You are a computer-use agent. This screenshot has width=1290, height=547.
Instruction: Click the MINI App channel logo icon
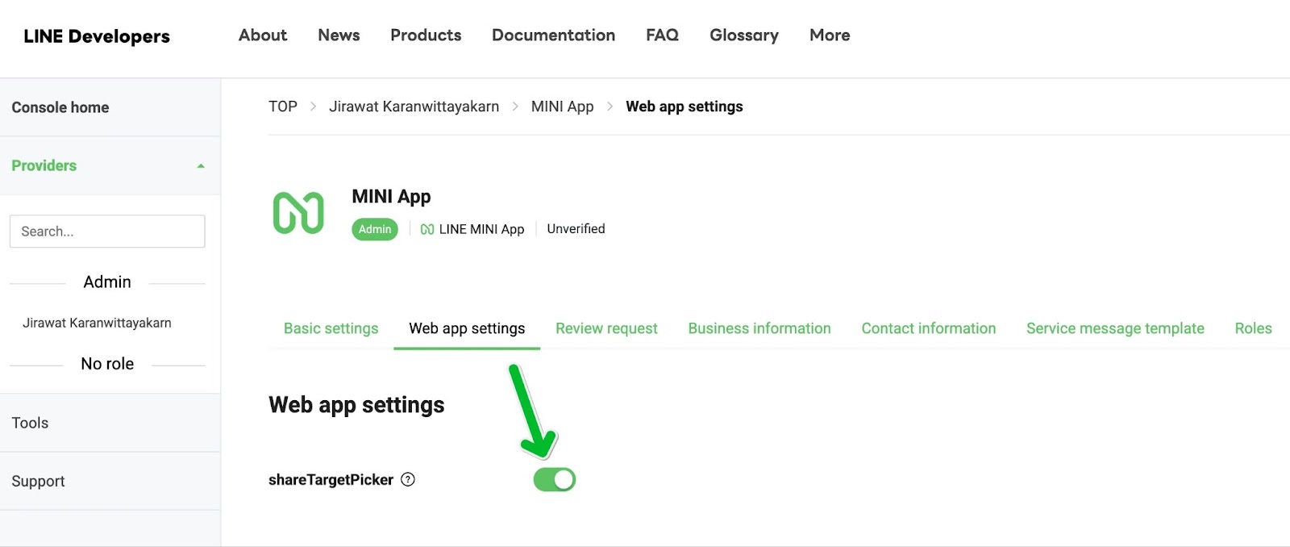tap(298, 213)
